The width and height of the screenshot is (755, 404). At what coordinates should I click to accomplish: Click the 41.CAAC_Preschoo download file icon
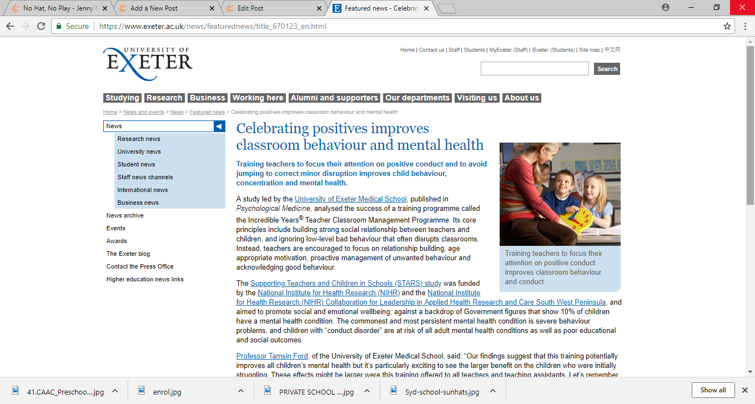click(x=16, y=391)
